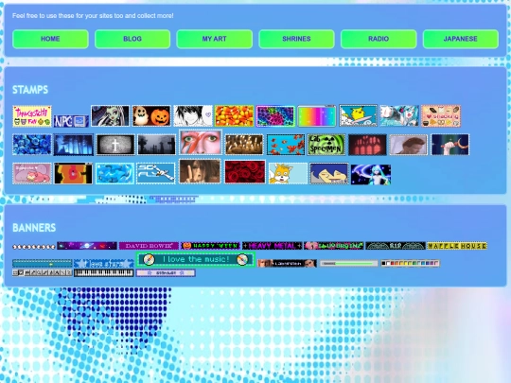Select the paint color palette banner
This screenshot has height=383, width=511.
tap(411, 263)
